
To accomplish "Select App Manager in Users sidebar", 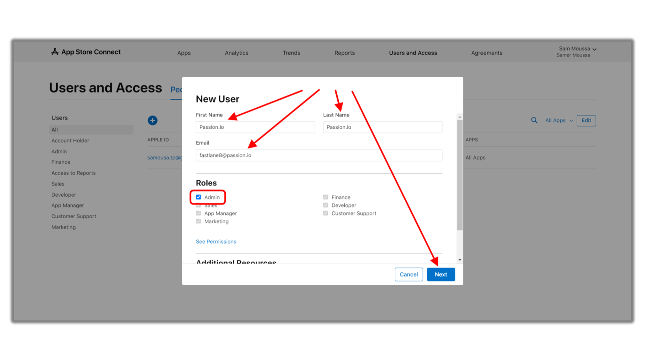I will coord(67,206).
